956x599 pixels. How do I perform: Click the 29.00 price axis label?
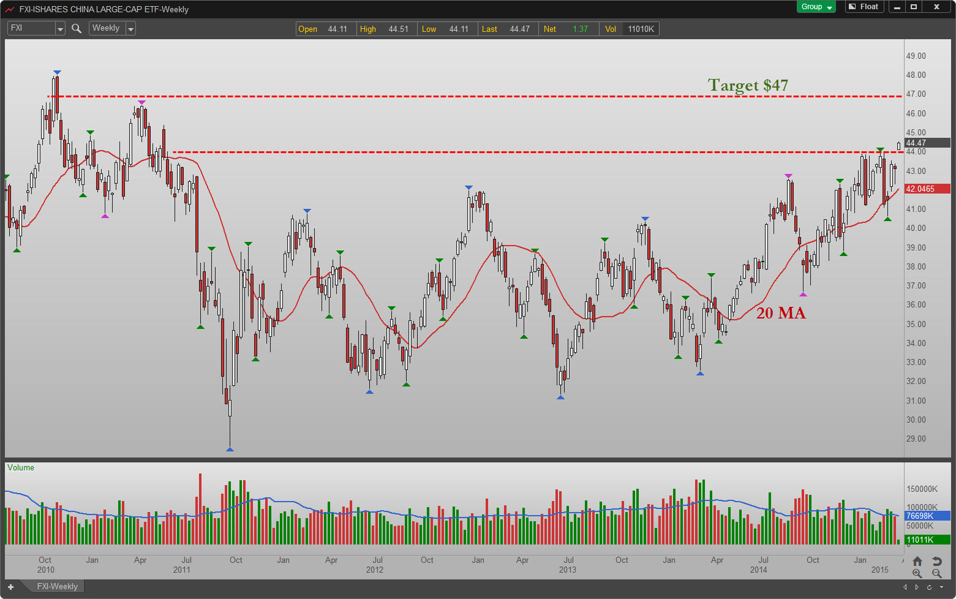tap(916, 439)
